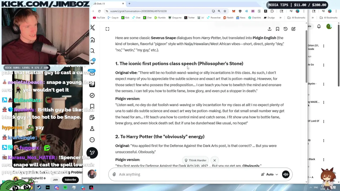
Task: Open options menu for Skyrim video
Action: (324, 84)
